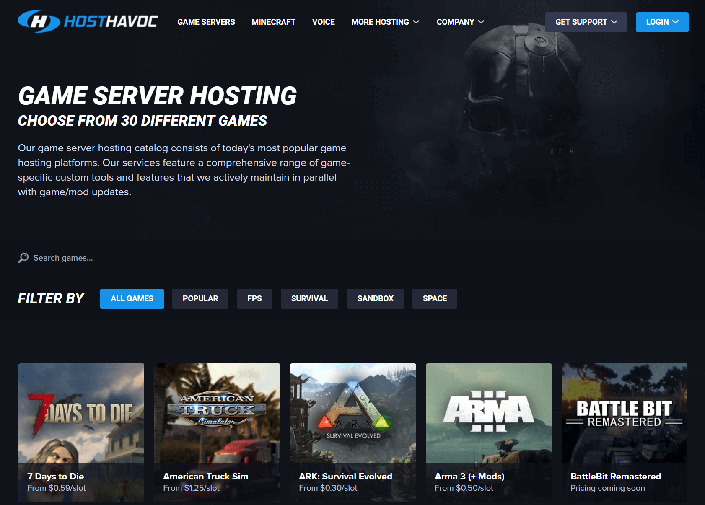Click the ARK: Survival Evolved title link
The height and width of the screenshot is (505, 705).
click(x=346, y=477)
